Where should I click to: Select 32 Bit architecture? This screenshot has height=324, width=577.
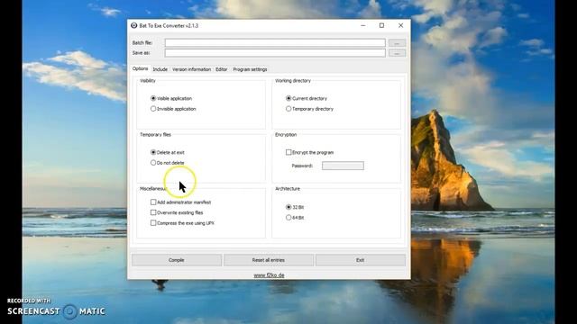click(x=288, y=207)
